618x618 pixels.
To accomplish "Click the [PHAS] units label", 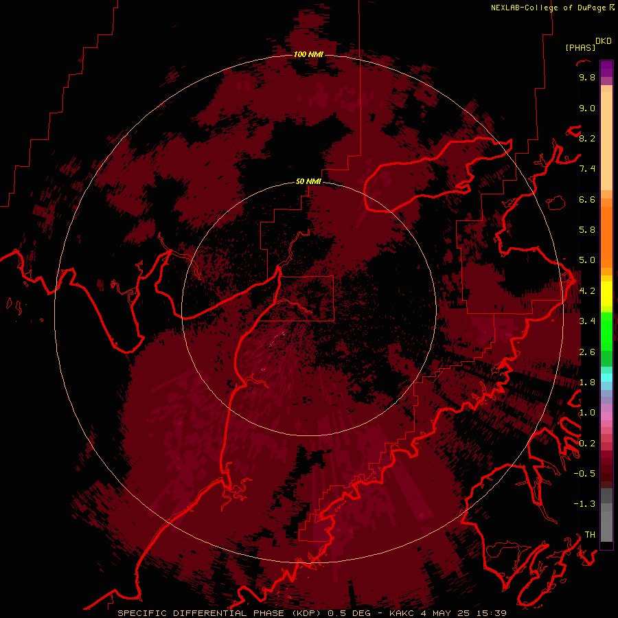I will point(580,47).
